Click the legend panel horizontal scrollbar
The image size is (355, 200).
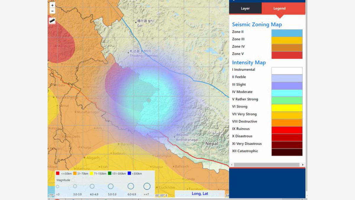pyautogui.click(x=266, y=165)
